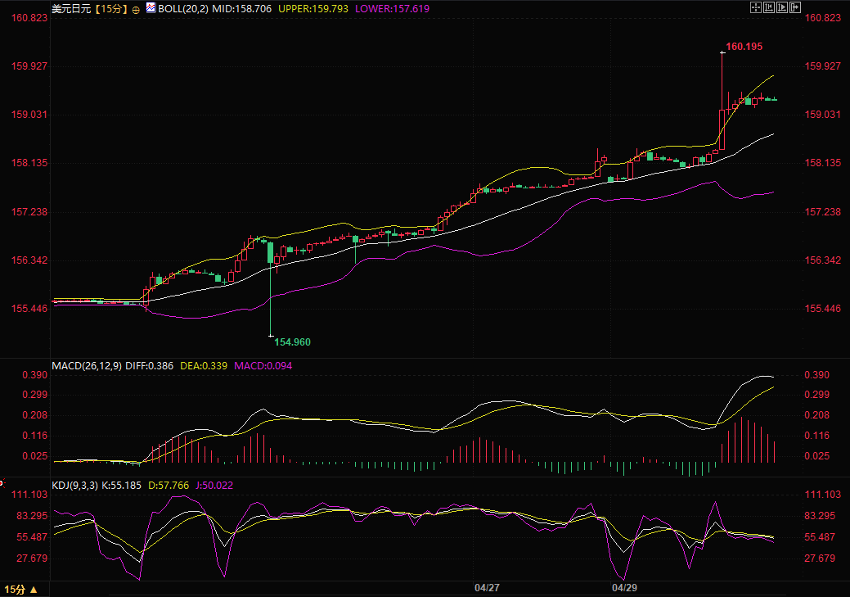
Task: Click the jump-to-start chart icon
Action: pos(768,7)
